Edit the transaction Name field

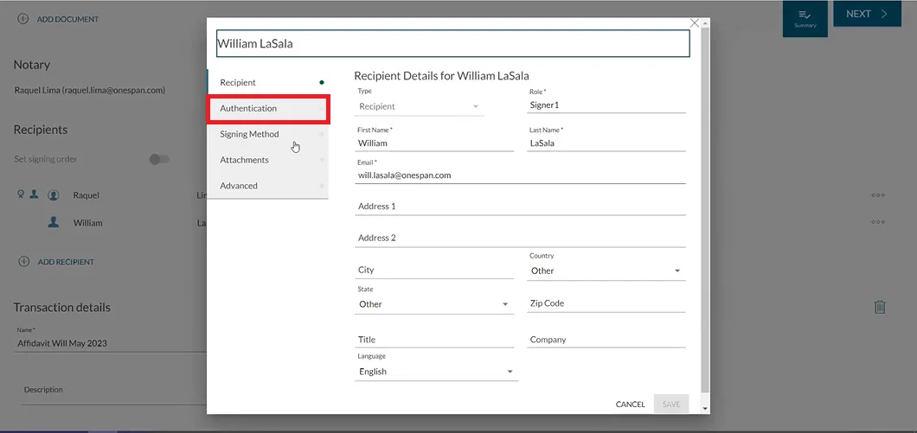[x=111, y=344]
